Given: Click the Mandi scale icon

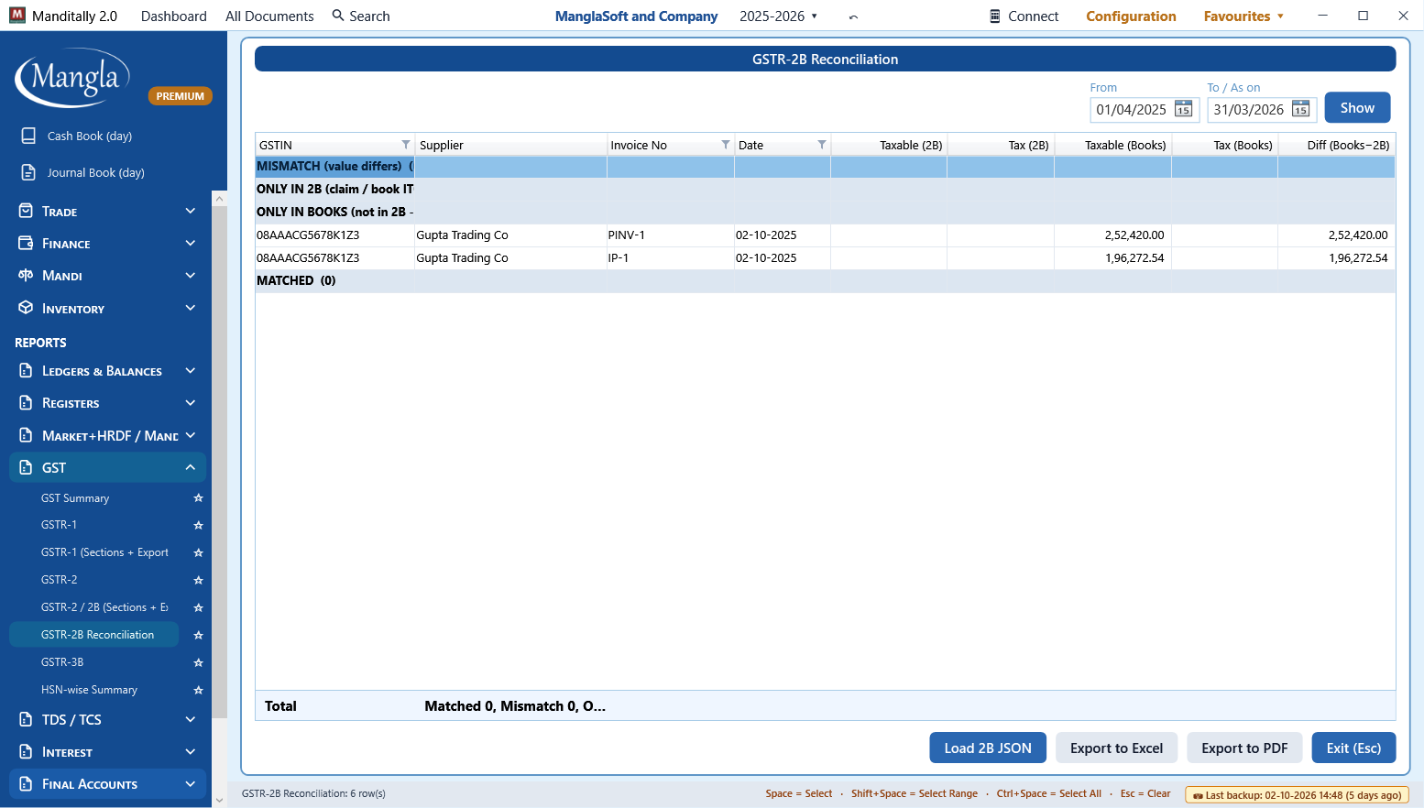Looking at the screenshot, I should tap(26, 275).
